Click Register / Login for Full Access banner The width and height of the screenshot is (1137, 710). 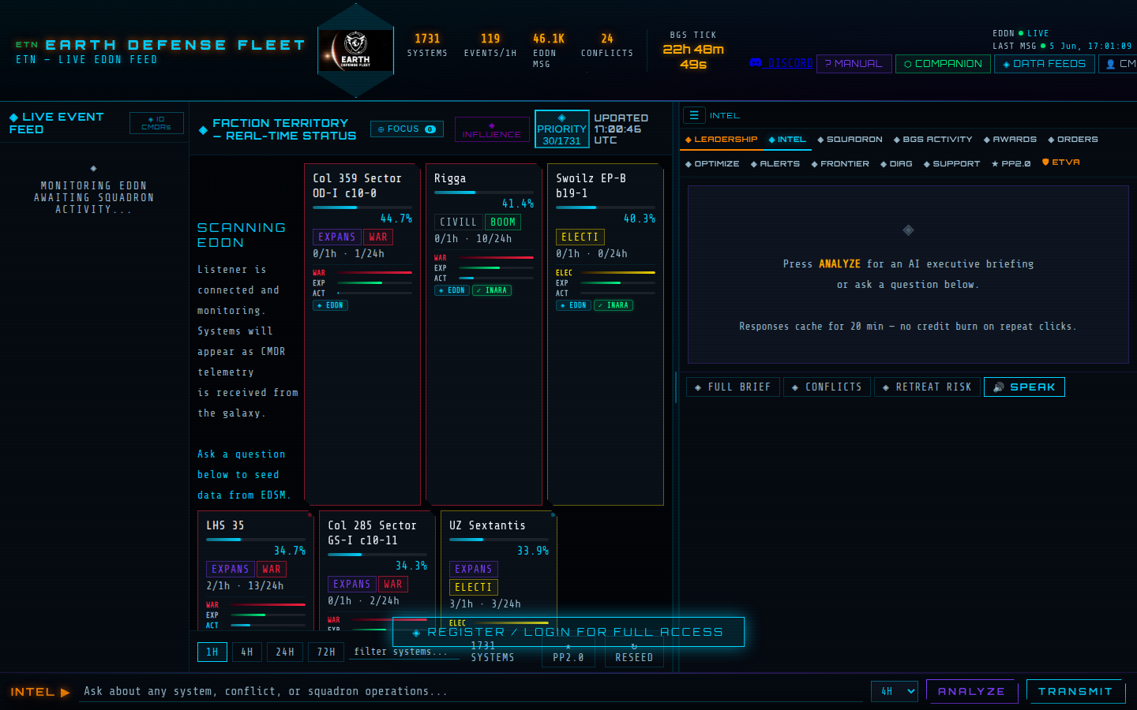tap(568, 632)
